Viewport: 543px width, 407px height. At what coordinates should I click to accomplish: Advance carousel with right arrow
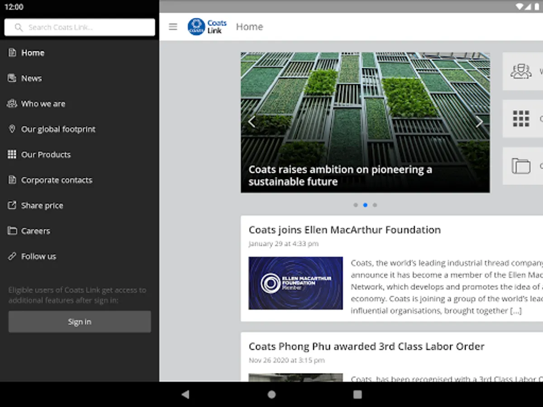tap(479, 121)
